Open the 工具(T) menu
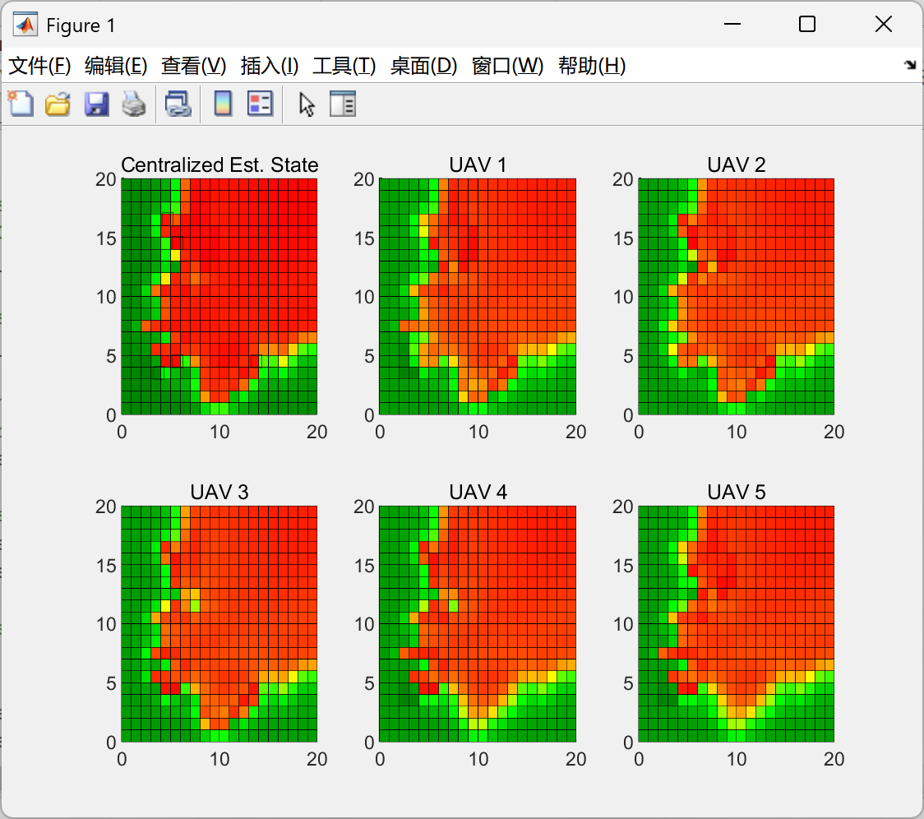 point(344,66)
